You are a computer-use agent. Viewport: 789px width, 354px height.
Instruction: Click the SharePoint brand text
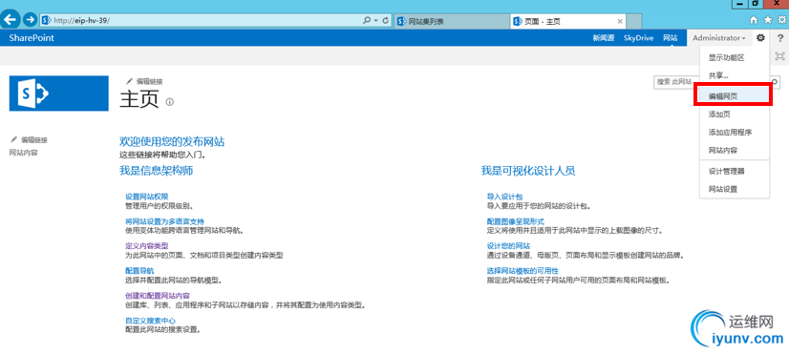tap(32, 38)
